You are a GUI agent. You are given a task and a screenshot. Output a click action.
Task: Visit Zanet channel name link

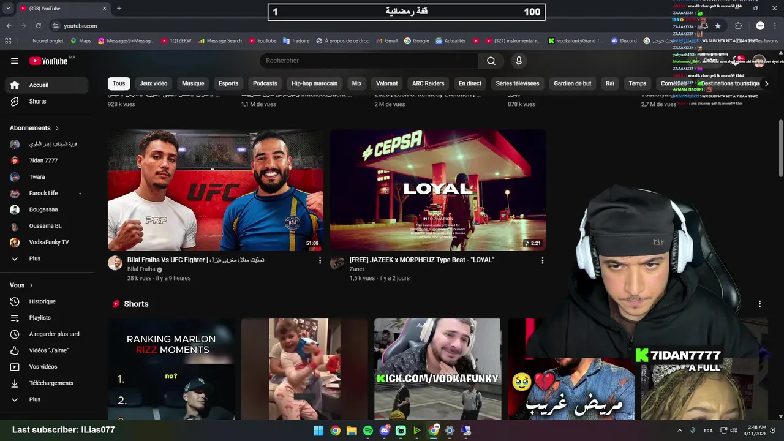357,269
